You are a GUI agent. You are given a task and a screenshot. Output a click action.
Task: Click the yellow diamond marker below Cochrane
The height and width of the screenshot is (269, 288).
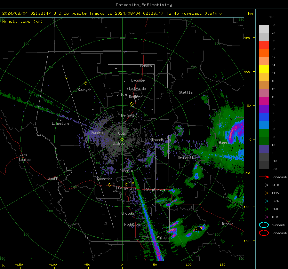[109, 185]
